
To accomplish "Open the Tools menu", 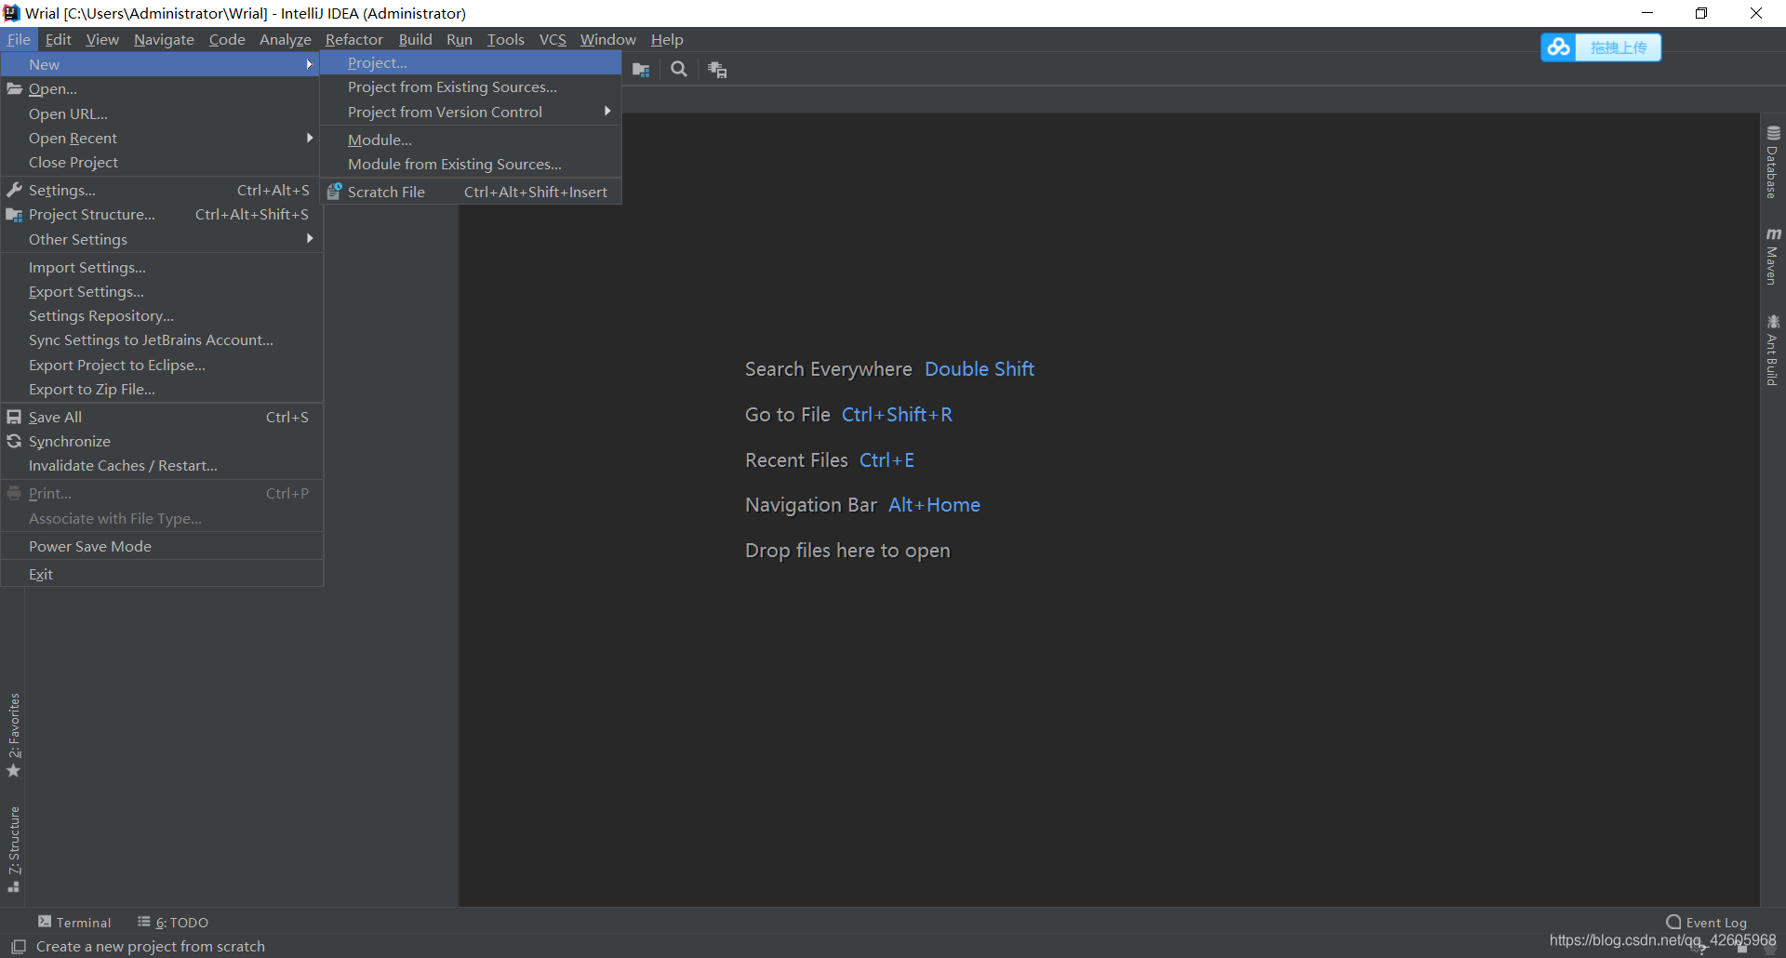I will pyautogui.click(x=506, y=39).
